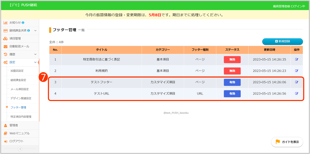Click edit icon for 利用規約 row
310x154 pixels.
[297, 71]
